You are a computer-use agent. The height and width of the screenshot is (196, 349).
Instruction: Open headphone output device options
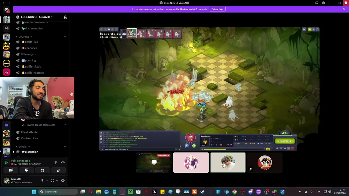[57, 180]
